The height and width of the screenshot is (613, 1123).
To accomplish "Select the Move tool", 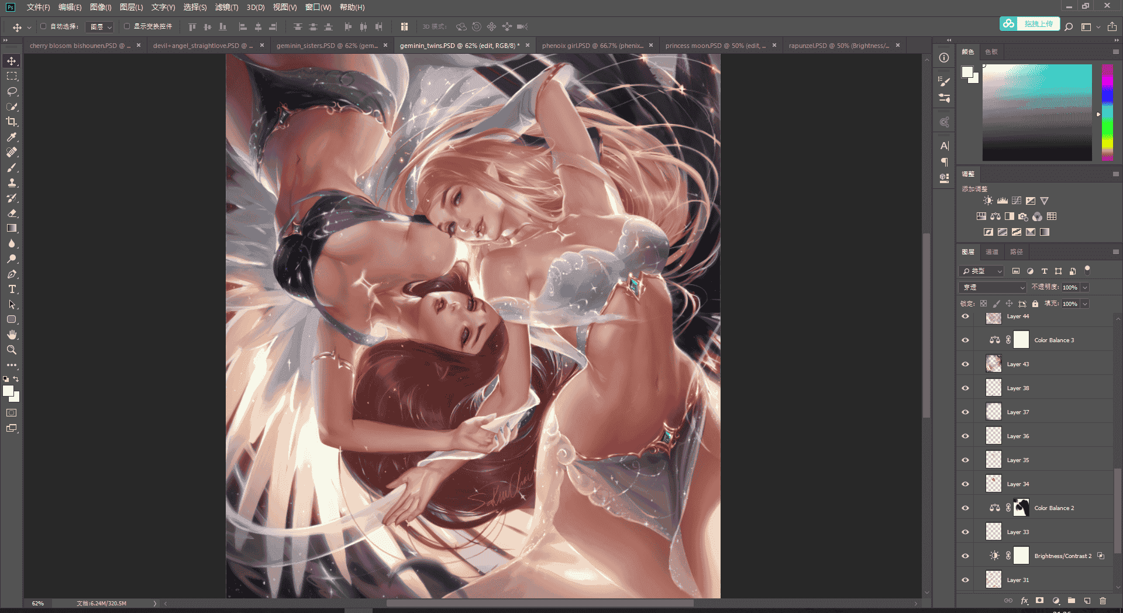I will coord(12,61).
